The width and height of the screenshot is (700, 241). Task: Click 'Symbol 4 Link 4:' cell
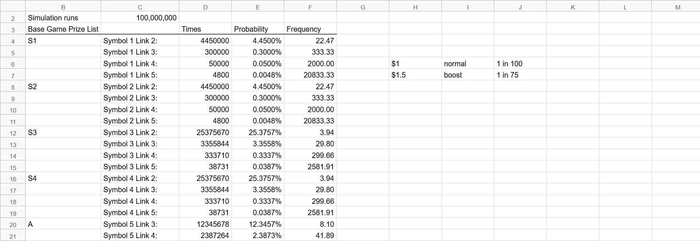[140, 201]
